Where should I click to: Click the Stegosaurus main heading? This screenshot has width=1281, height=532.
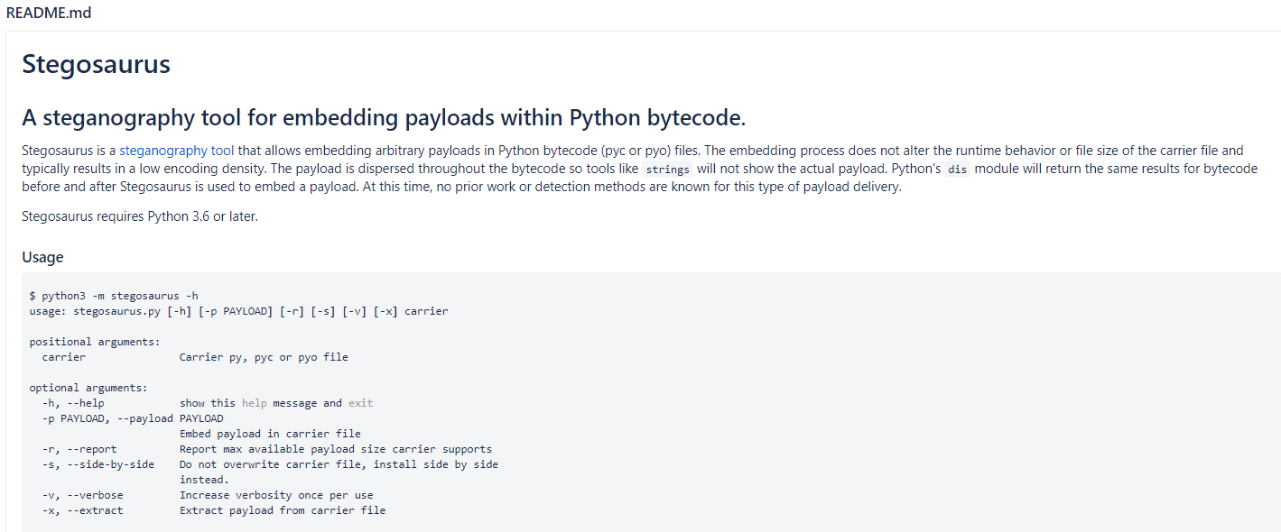click(96, 65)
